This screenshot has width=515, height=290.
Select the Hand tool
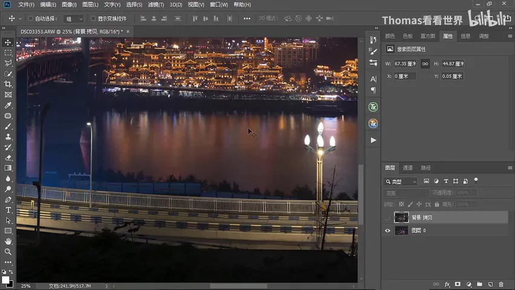pos(8,242)
